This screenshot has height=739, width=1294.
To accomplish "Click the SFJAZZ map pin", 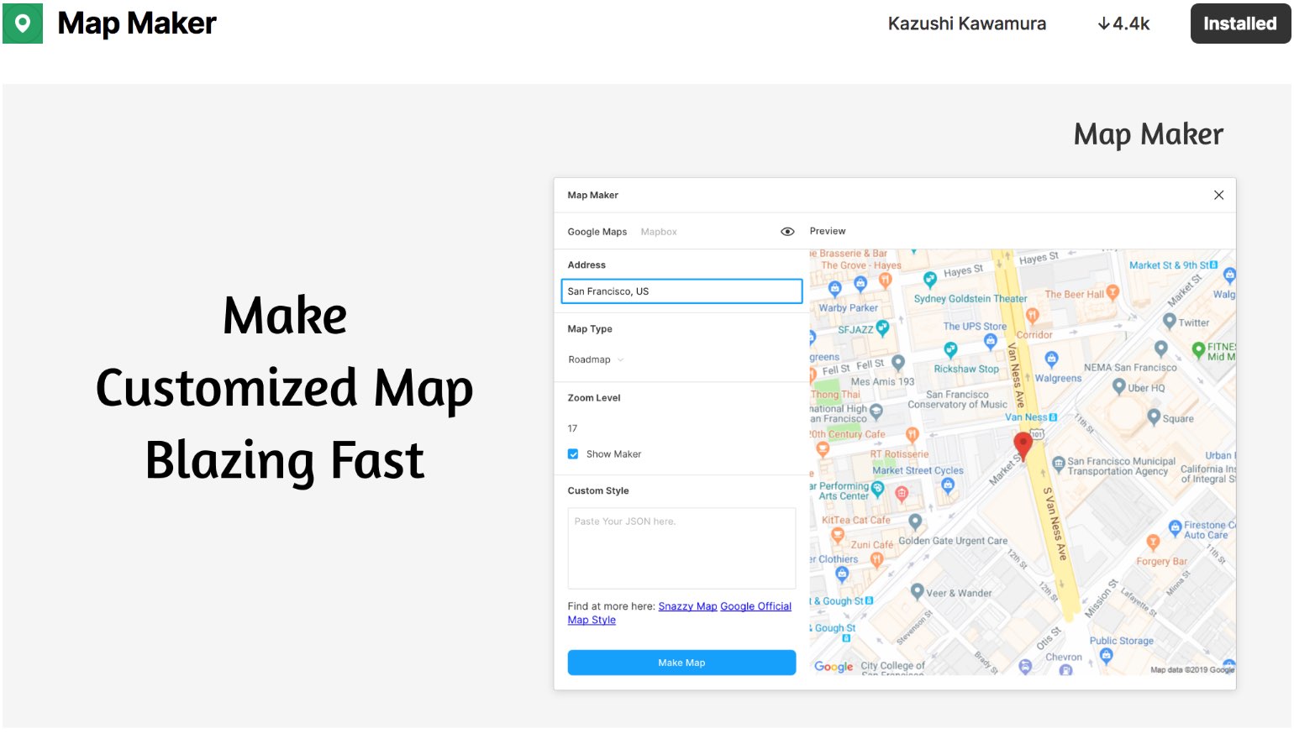I will 882,328.
